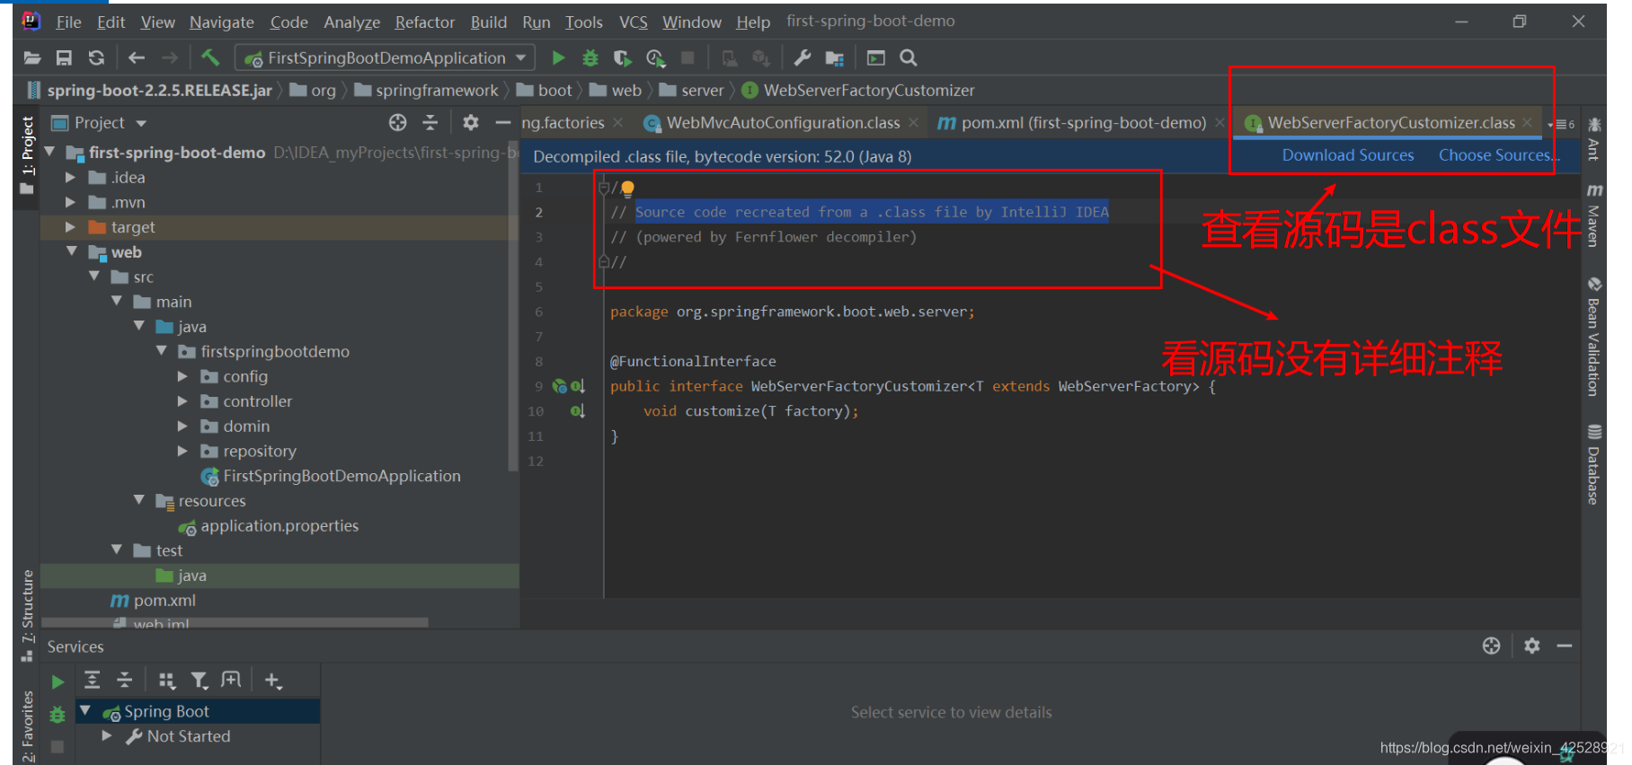The height and width of the screenshot is (765, 1632).
Task: Expand the target folder
Action: (x=71, y=227)
